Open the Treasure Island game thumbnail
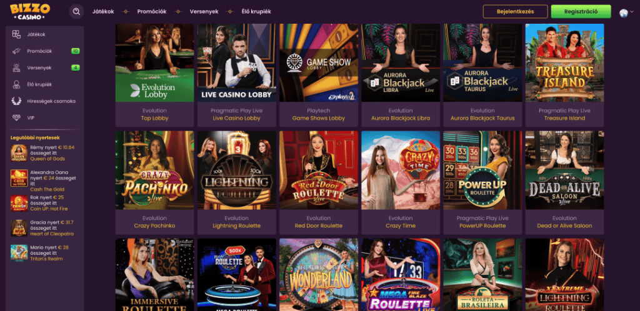The height and width of the screenshot is (311, 640). tap(564, 62)
